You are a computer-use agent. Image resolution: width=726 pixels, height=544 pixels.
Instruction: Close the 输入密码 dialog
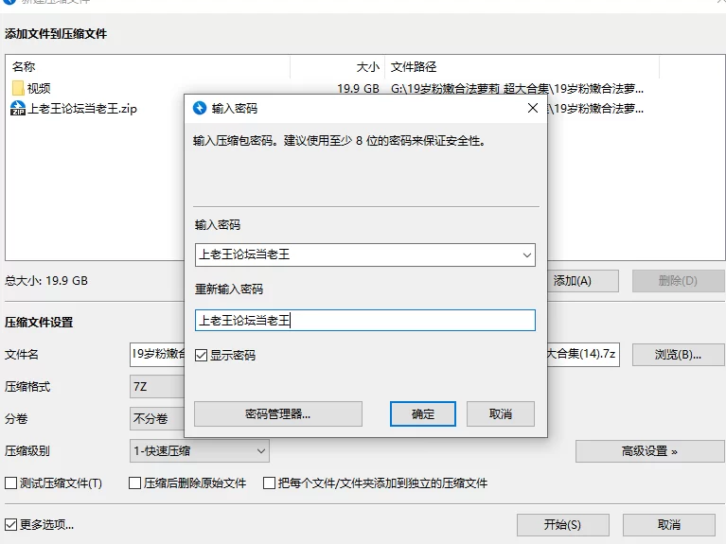pyautogui.click(x=533, y=108)
